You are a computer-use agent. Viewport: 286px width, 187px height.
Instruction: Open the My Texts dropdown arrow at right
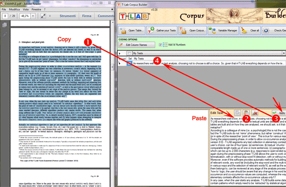click(x=284, y=53)
